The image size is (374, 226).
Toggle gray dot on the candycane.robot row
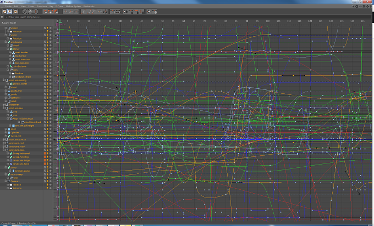click(x=51, y=146)
